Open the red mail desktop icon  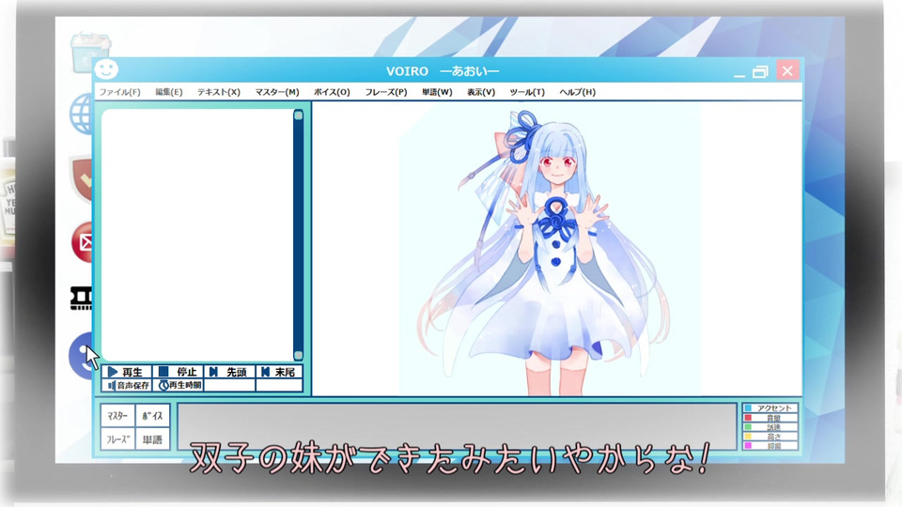pos(83,242)
